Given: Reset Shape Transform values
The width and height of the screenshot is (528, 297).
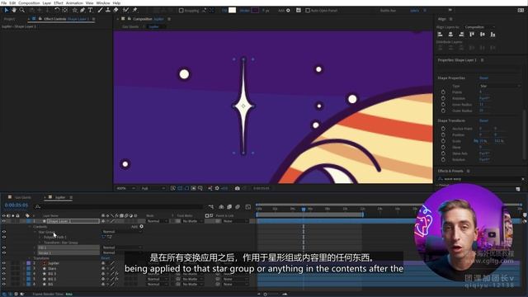Looking at the screenshot, I should coord(483,120).
